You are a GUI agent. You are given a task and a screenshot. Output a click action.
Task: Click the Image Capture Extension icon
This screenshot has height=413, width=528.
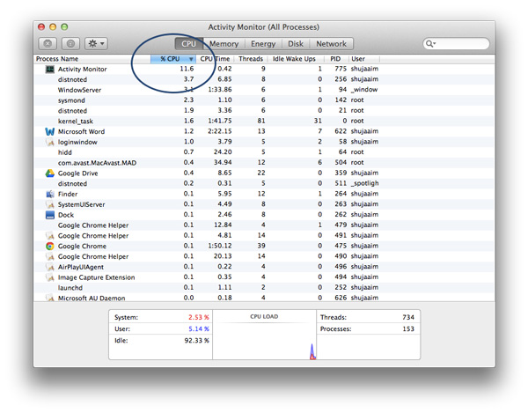click(x=50, y=277)
